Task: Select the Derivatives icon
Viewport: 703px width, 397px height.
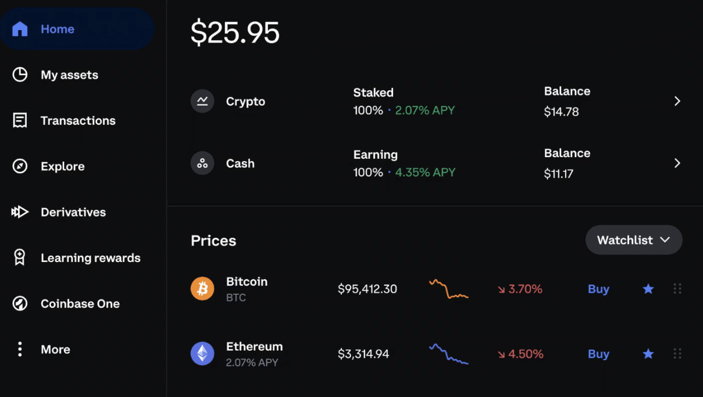Action: pyautogui.click(x=20, y=212)
